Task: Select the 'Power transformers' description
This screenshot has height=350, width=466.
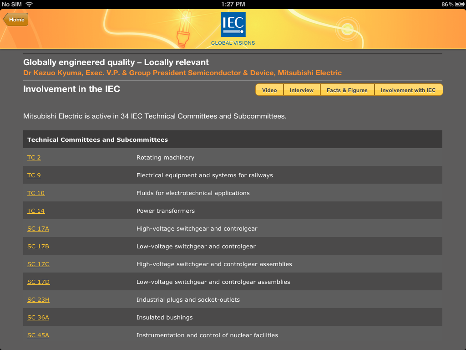Action: coord(166,211)
